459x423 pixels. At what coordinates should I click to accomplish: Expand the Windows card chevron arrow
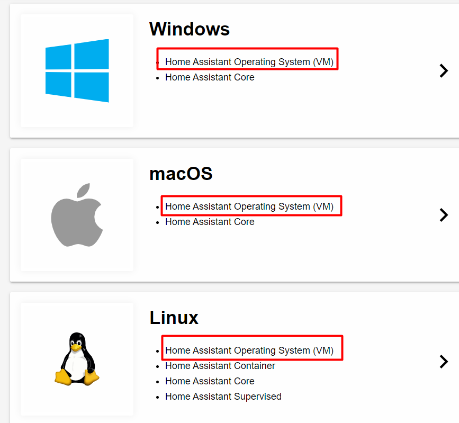point(444,70)
